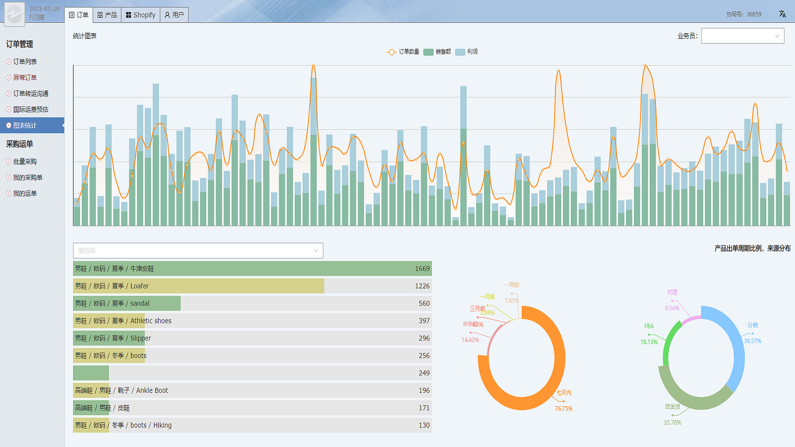The height and width of the screenshot is (447, 795).
Task: Switch to the 产品 tab
Action: [x=107, y=15]
